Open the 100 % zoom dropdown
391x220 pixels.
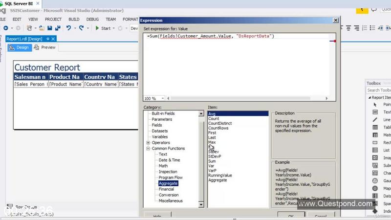[163, 98]
